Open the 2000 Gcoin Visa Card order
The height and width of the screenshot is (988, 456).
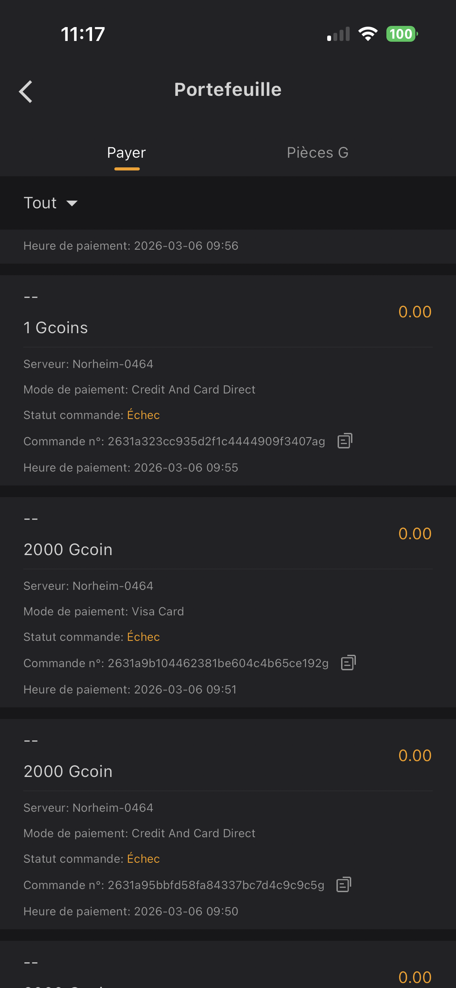tap(68, 550)
